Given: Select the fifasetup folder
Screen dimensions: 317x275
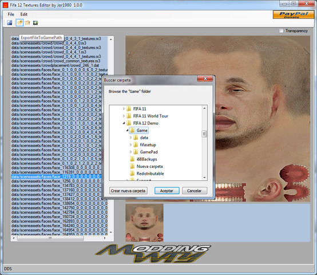Looking at the screenshot, I should click(148, 145).
